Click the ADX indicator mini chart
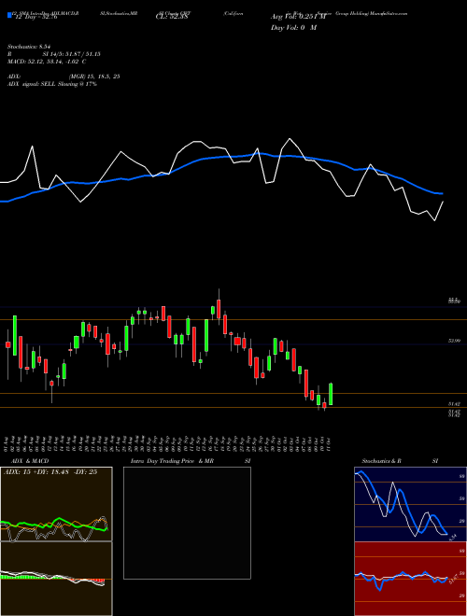The image size is (467, 616). click(56, 504)
